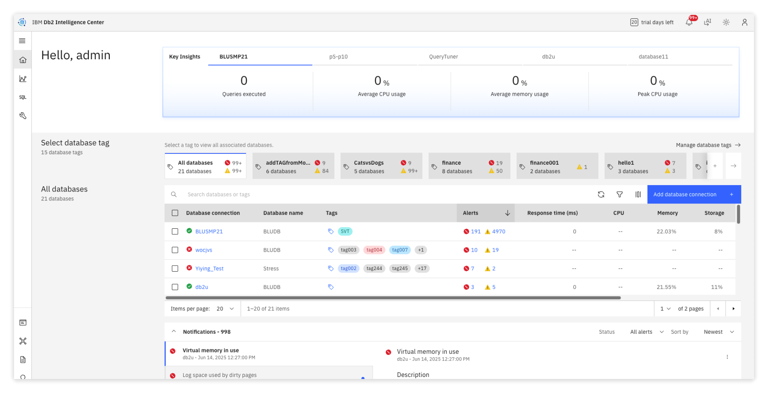
Task: Open db2u database connection link
Action: 202,287
